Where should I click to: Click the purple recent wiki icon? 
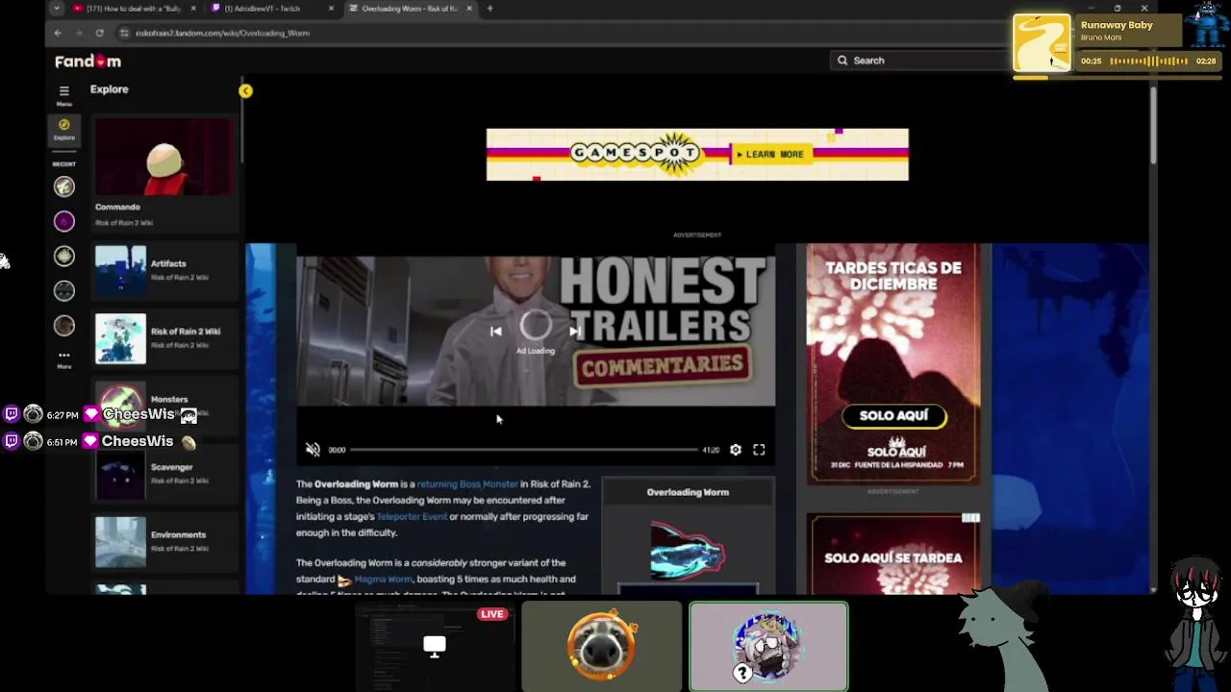64,222
